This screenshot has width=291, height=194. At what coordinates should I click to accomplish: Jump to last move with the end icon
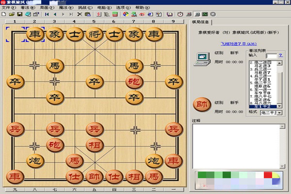71,15
